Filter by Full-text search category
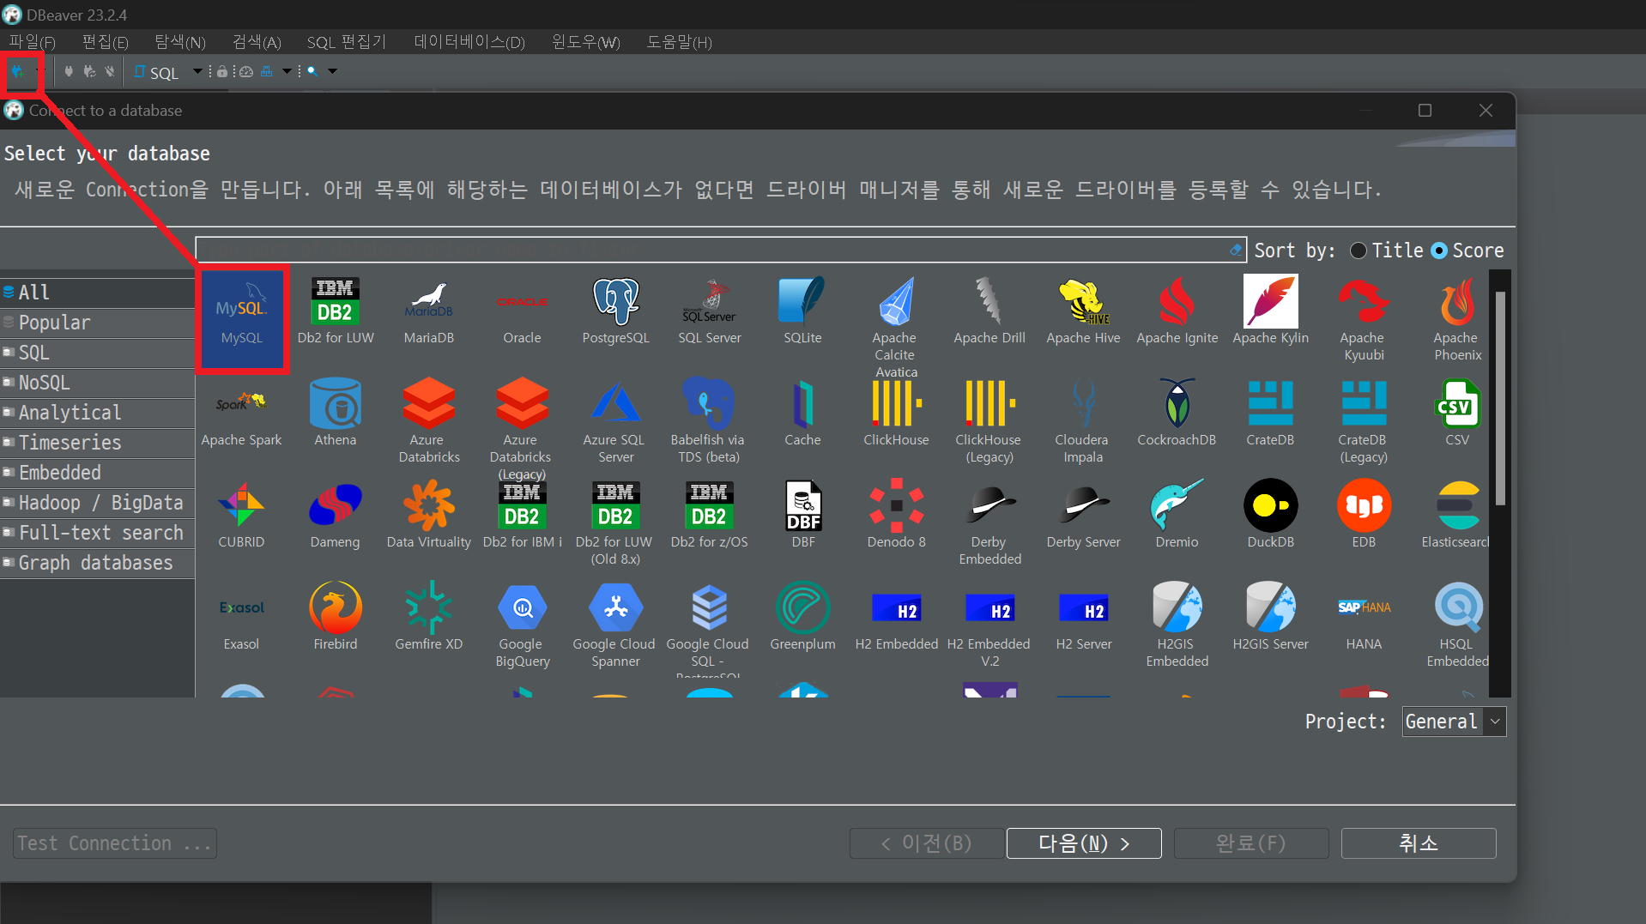 pos(98,533)
